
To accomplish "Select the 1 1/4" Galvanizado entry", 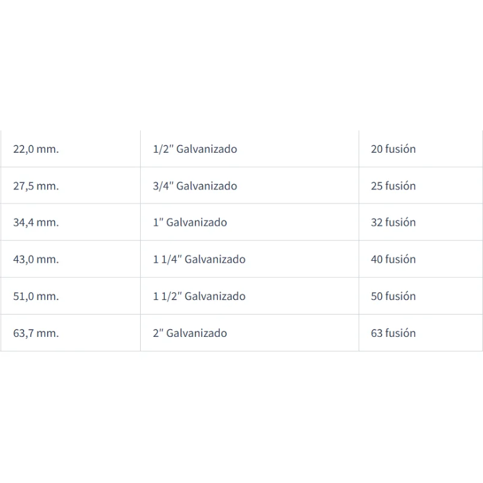I will point(249,259).
